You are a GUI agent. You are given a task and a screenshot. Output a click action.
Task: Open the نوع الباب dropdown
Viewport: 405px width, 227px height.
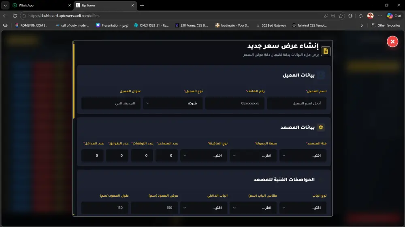click(x=303, y=208)
